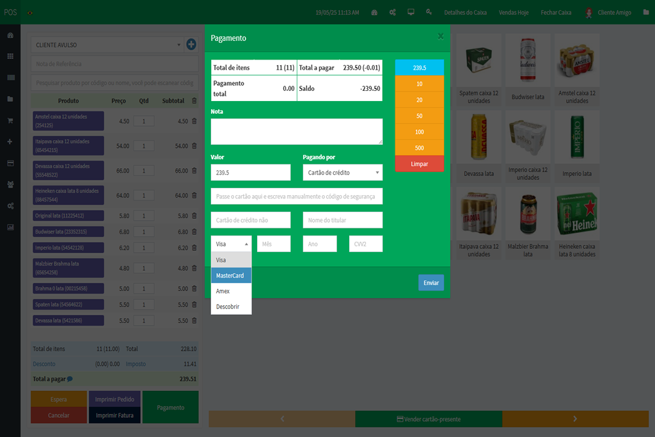Image resolution: width=655 pixels, height=437 pixels.
Task: Delete the Itaipava caixa 12 unidades row with its trash icon
Action: tap(194, 146)
